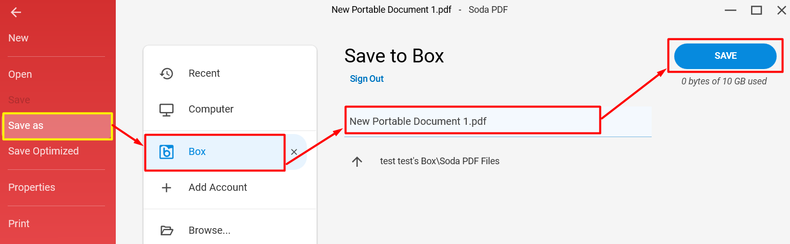Viewport: 790px width, 244px height.
Task: Open the Open menu item
Action: 20,75
